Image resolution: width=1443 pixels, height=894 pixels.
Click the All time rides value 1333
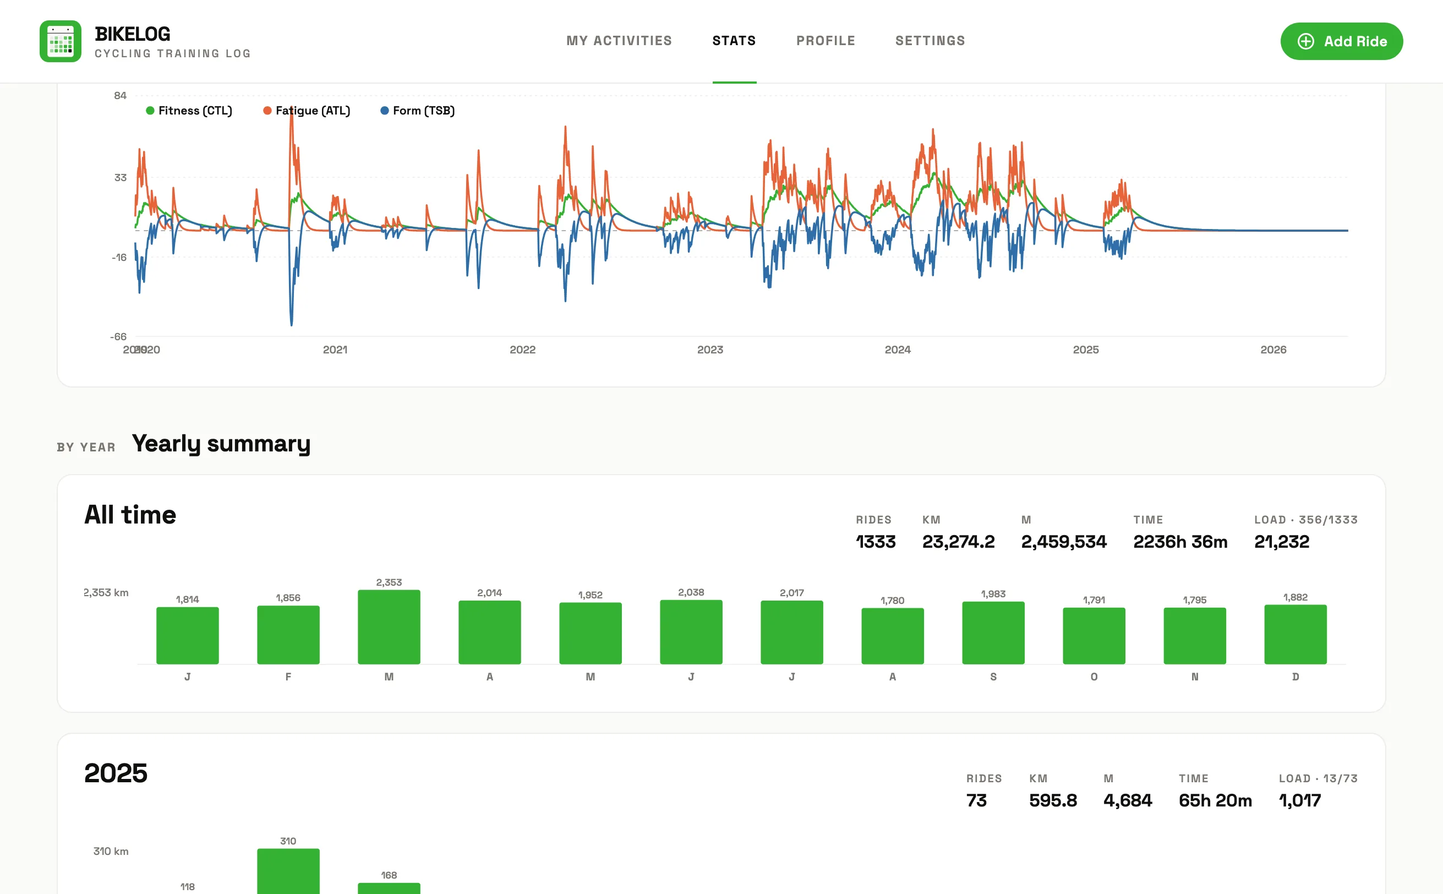876,542
